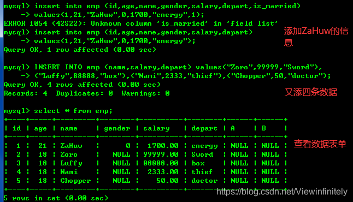Click the '1 row affected' result line

[x=80, y=50]
